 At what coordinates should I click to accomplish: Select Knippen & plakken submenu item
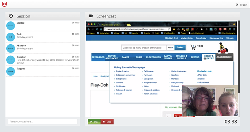tap(152, 90)
